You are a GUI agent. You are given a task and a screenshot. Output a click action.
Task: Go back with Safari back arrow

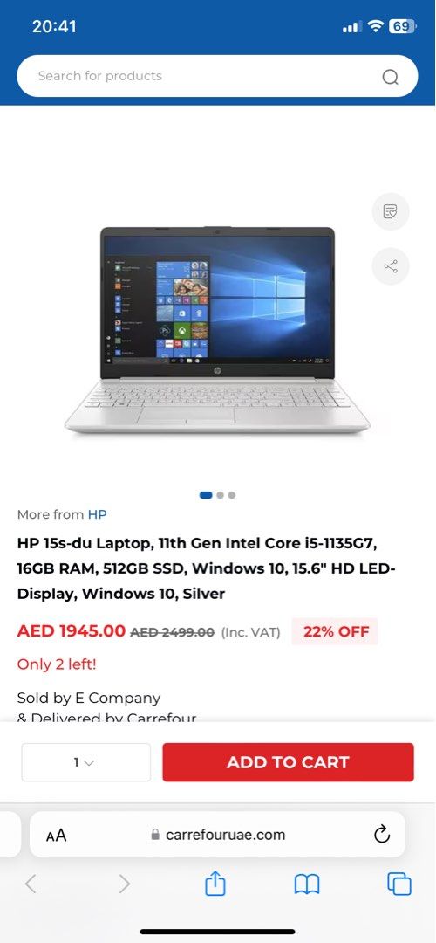pyautogui.click(x=31, y=884)
